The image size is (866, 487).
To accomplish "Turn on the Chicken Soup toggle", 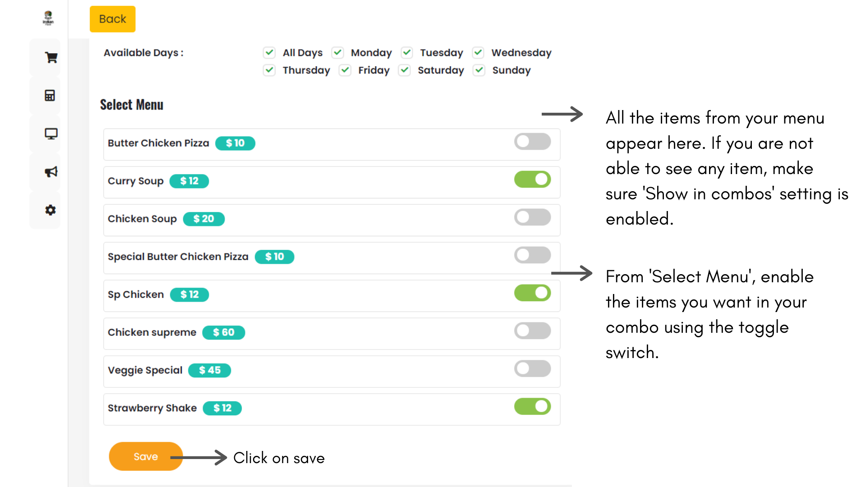I will click(532, 217).
